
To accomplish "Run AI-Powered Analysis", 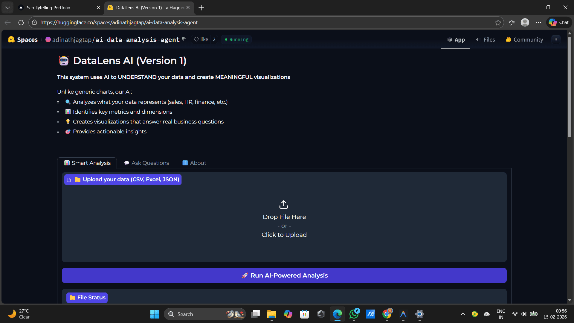I will point(284,275).
